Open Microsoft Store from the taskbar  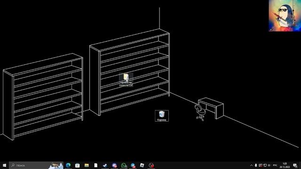point(77,165)
